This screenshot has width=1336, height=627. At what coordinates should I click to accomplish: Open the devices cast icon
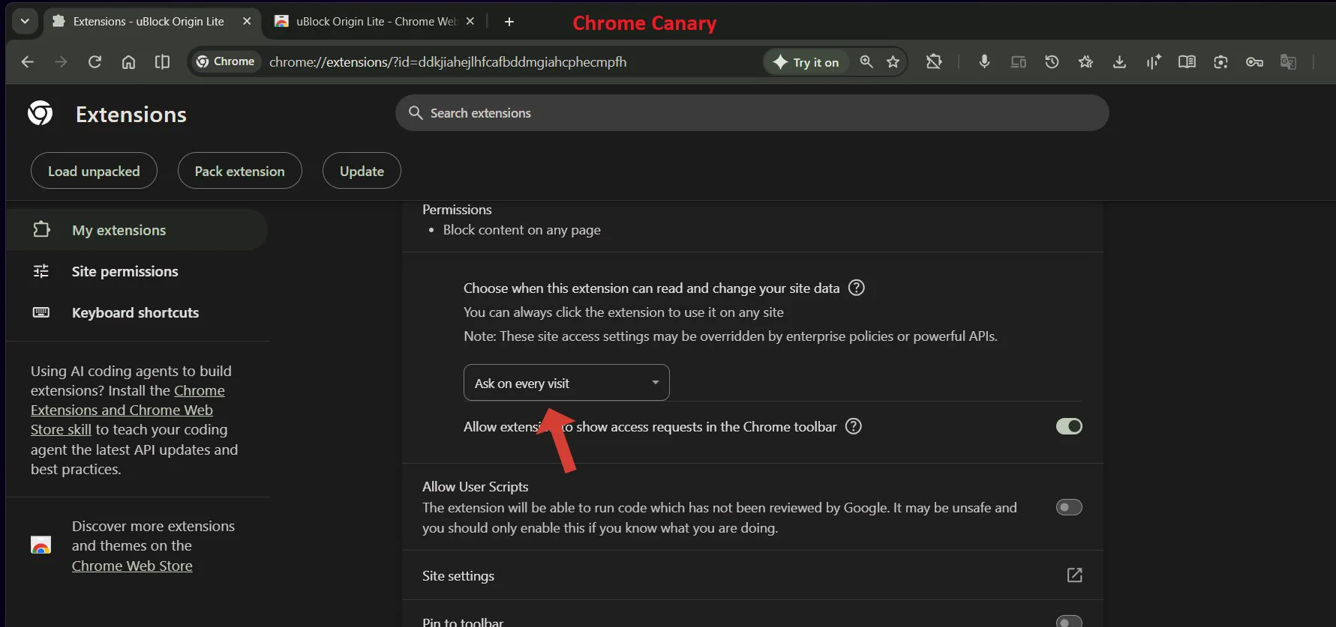point(1018,61)
